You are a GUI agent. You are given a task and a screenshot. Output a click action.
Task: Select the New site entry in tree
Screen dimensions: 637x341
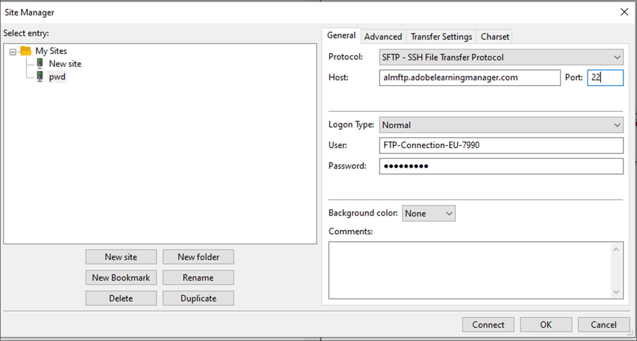pos(65,64)
